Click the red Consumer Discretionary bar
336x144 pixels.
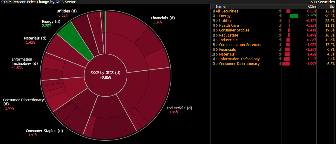[286, 64]
